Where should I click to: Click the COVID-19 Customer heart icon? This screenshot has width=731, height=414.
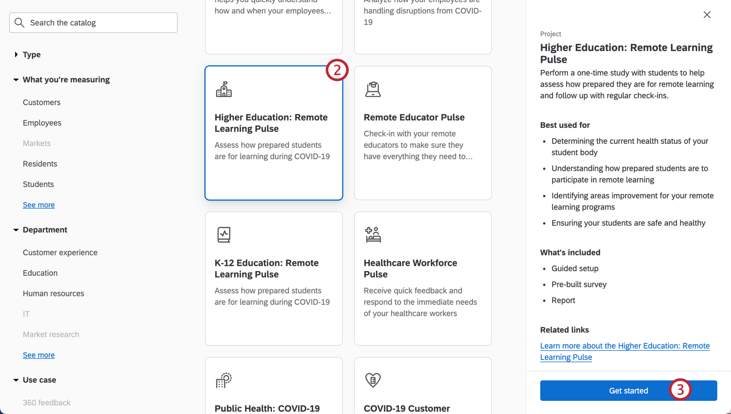click(373, 380)
